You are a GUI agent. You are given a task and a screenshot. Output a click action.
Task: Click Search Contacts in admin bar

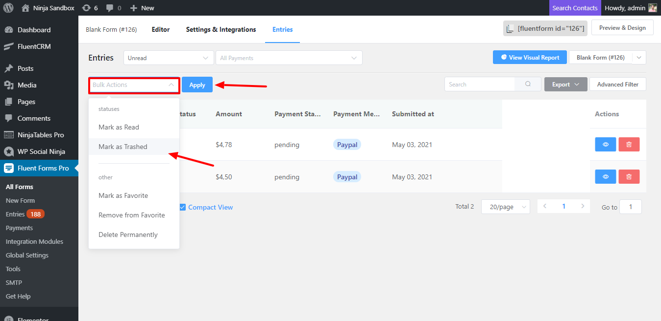pos(575,8)
